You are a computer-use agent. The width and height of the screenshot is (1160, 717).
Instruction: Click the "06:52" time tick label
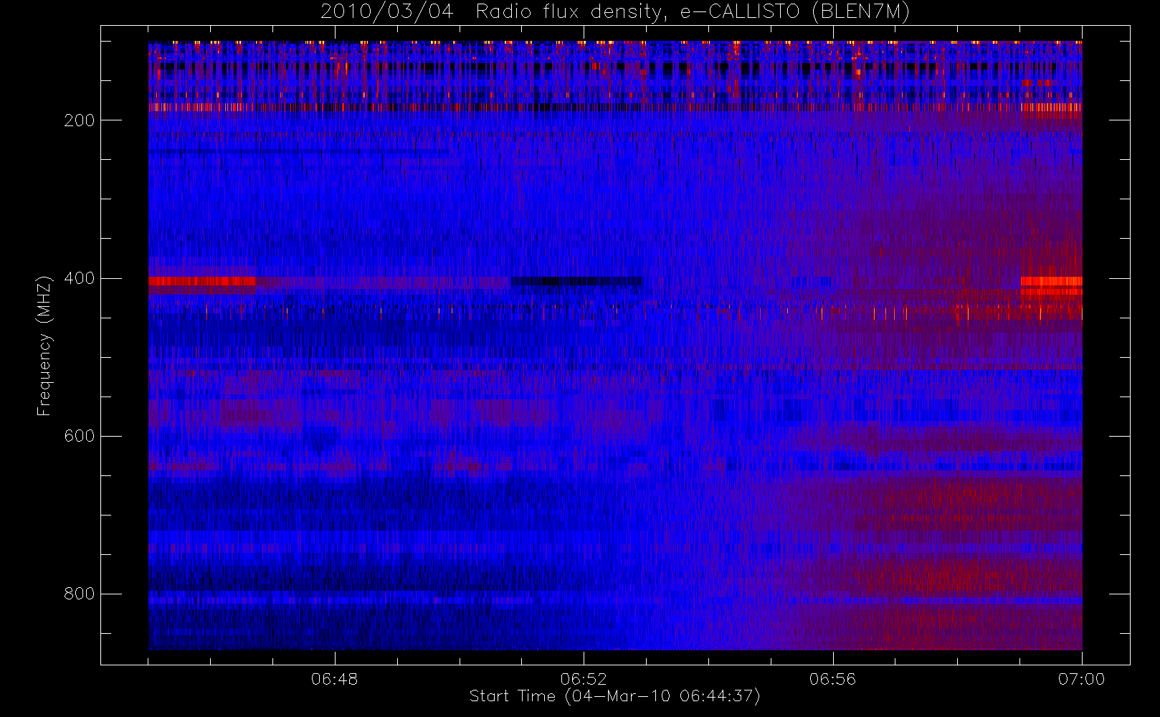click(x=584, y=679)
